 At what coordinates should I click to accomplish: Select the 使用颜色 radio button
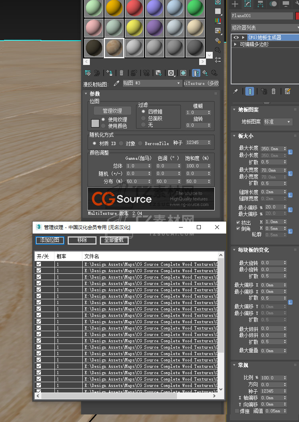click(103, 126)
